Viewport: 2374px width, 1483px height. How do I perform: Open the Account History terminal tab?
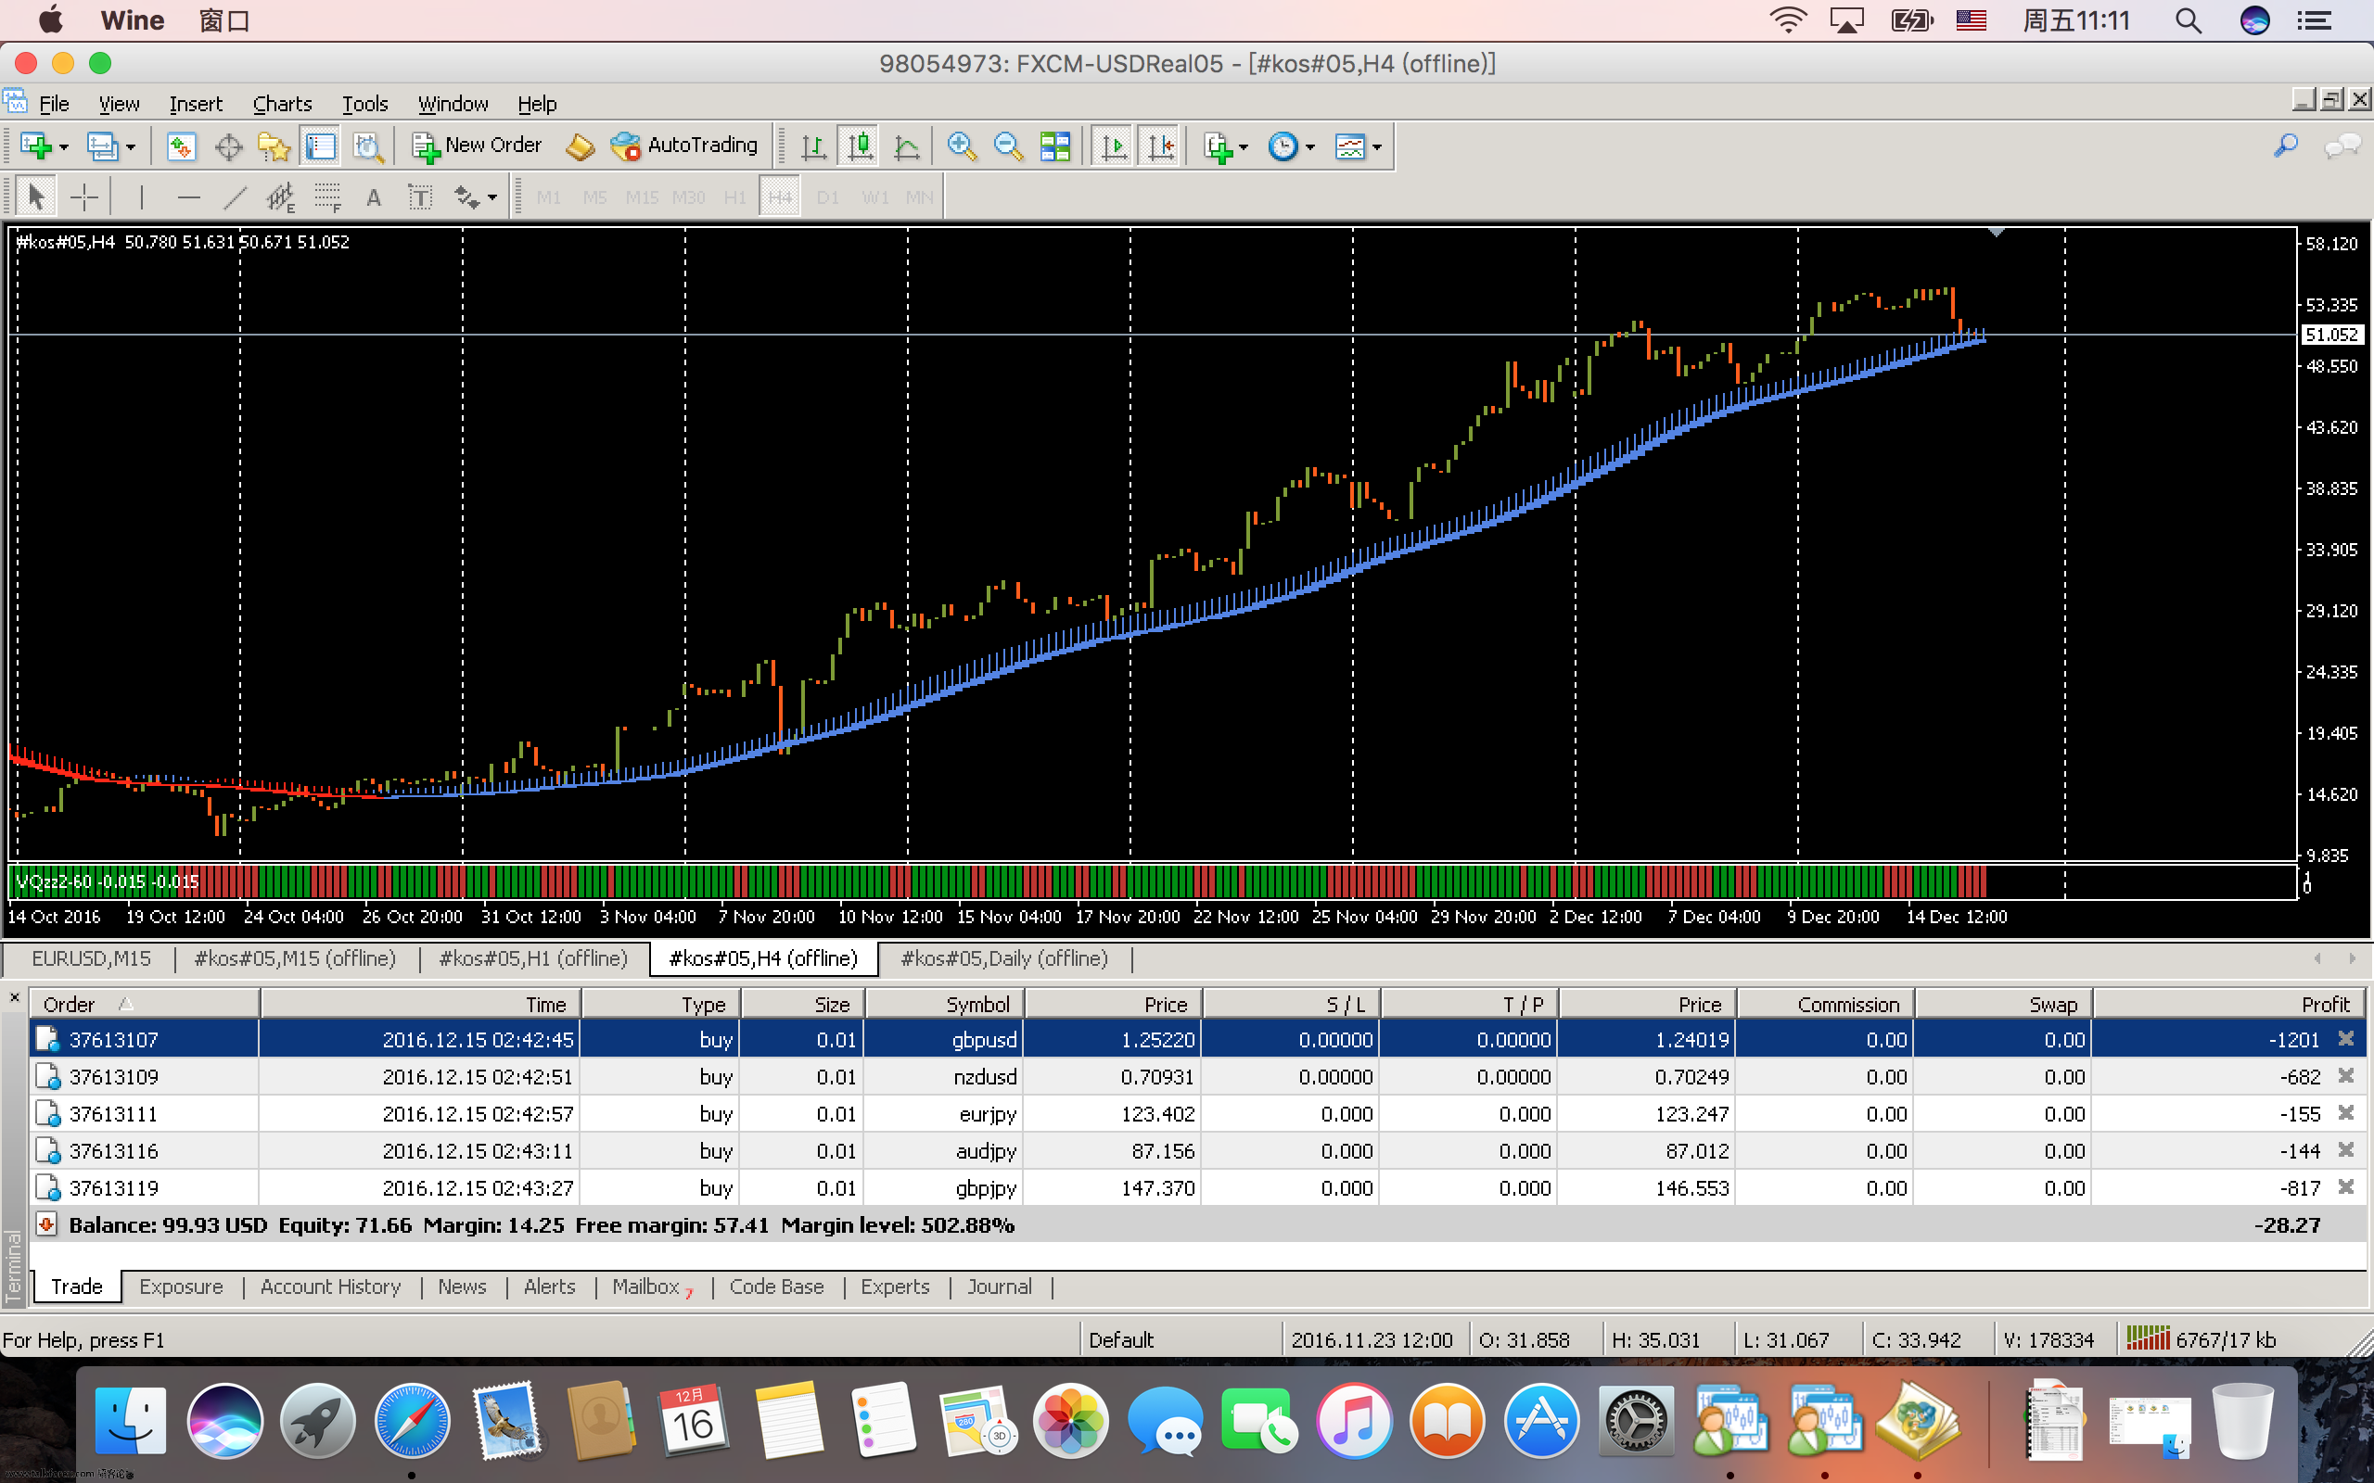330,1287
